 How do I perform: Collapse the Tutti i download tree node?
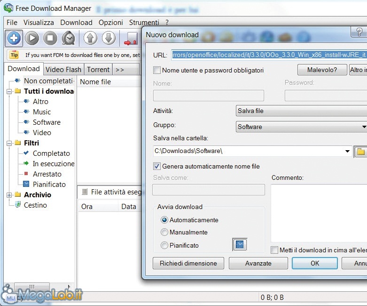click(9, 91)
